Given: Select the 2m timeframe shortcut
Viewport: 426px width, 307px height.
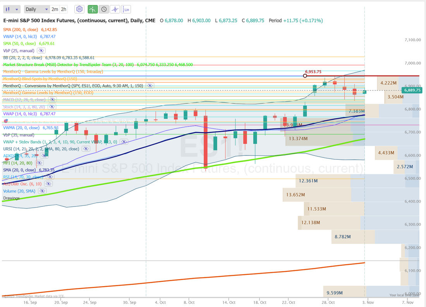Looking at the screenshot, I should (x=55, y=9).
